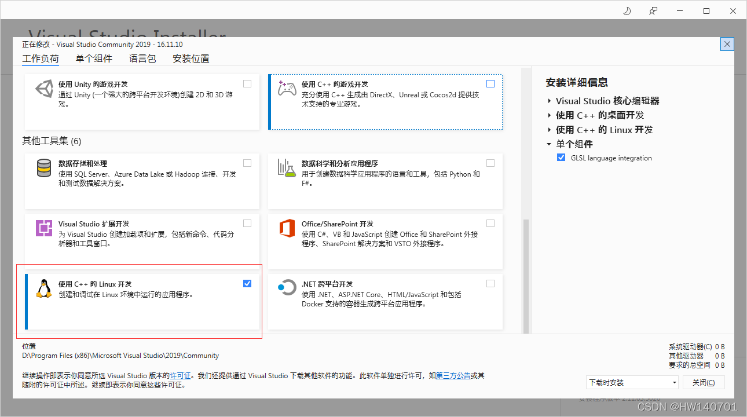The image size is (747, 417).
Task: Click the Linux penguin icon
Action: point(44,288)
